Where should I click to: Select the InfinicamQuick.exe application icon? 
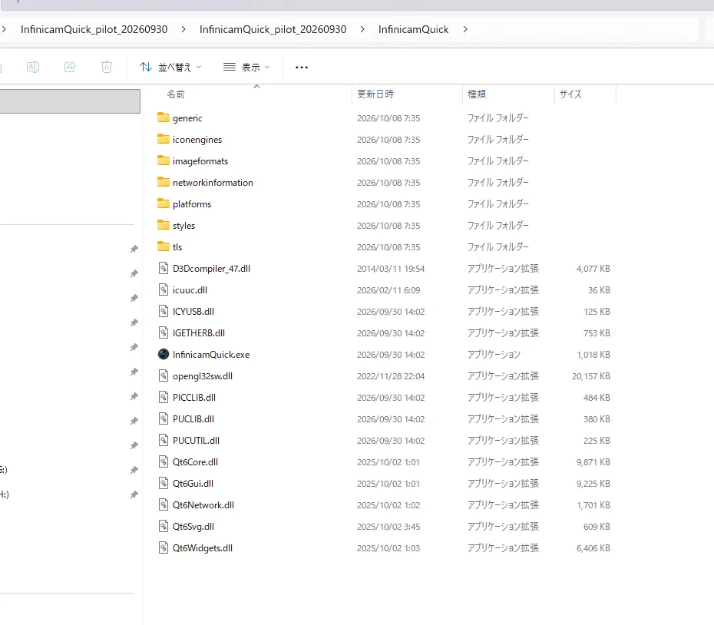click(164, 355)
